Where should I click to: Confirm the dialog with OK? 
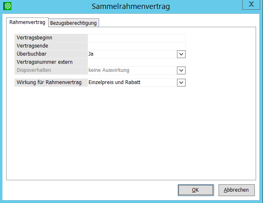[196, 190]
